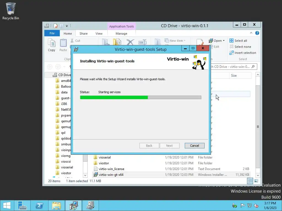Open the View ribbon tab
The height and width of the screenshot is (211, 282).
tap(99, 34)
